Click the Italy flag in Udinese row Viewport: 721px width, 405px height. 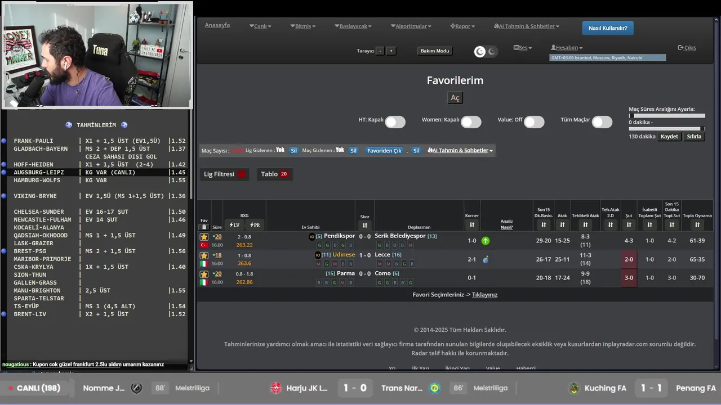204,263
